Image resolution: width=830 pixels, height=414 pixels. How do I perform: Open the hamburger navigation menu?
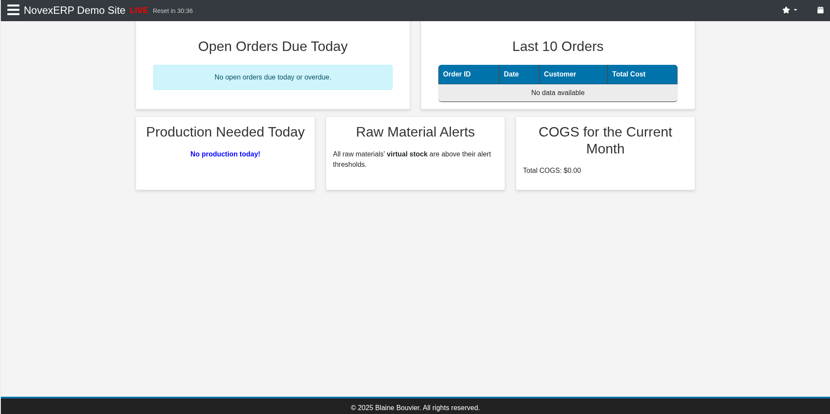[13, 10]
